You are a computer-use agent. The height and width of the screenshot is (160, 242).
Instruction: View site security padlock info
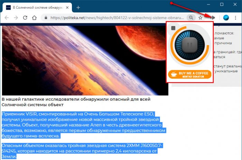pyautogui.click(x=46, y=18)
